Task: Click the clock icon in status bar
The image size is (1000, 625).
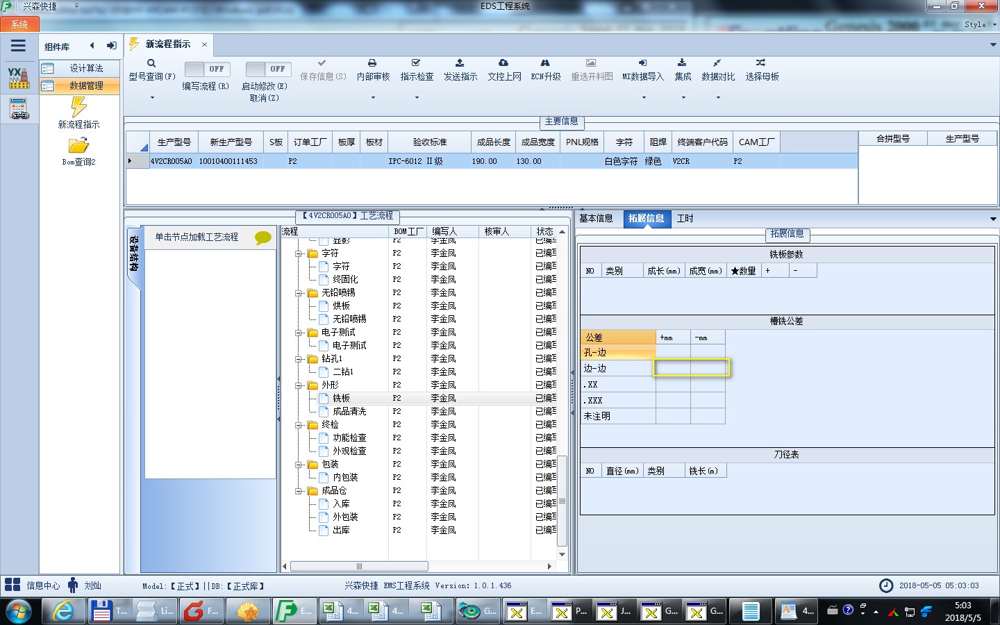Action: [886, 585]
